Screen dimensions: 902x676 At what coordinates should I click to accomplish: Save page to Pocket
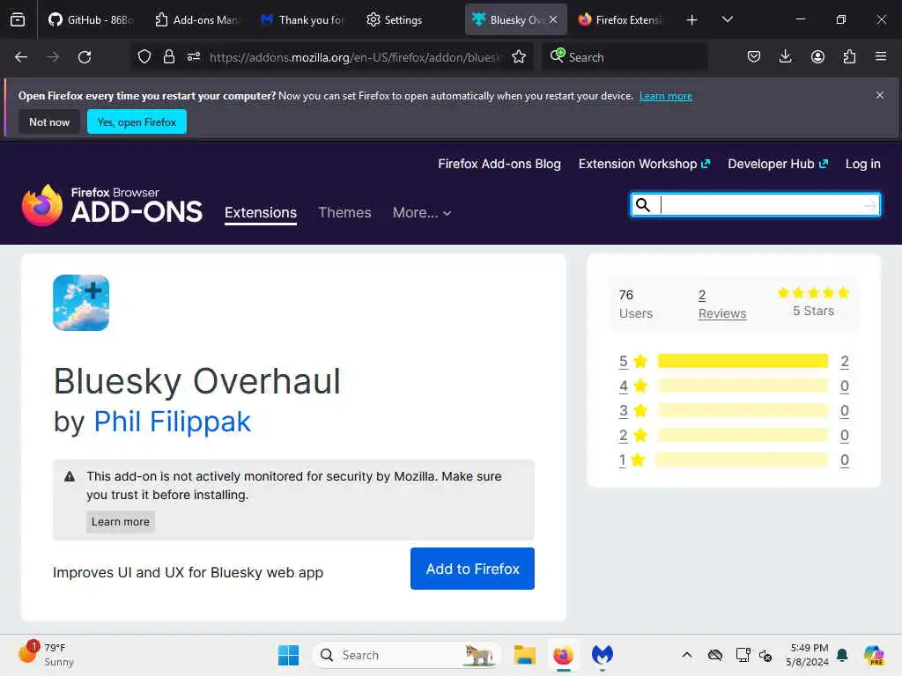[754, 56]
